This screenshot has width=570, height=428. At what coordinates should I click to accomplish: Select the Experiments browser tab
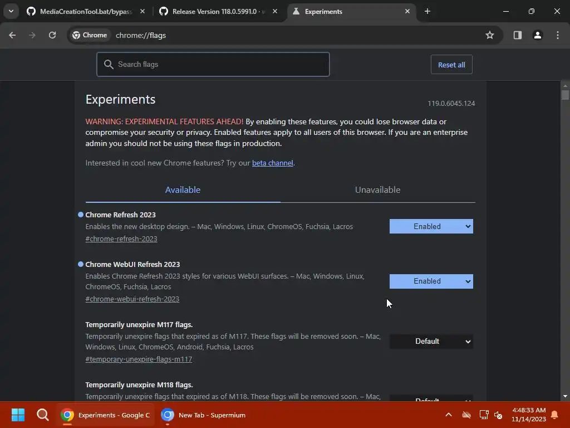point(351,11)
